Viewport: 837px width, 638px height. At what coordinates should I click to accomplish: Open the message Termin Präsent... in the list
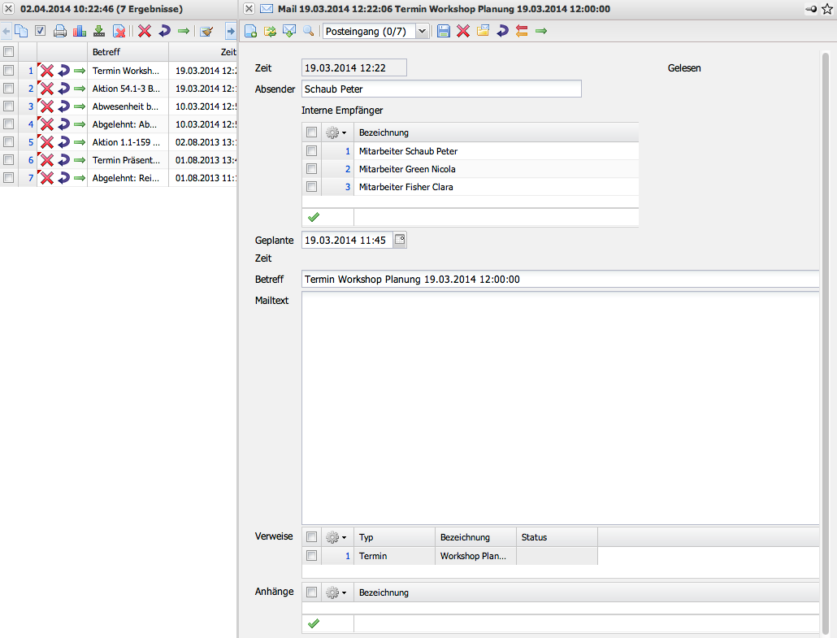pos(126,160)
